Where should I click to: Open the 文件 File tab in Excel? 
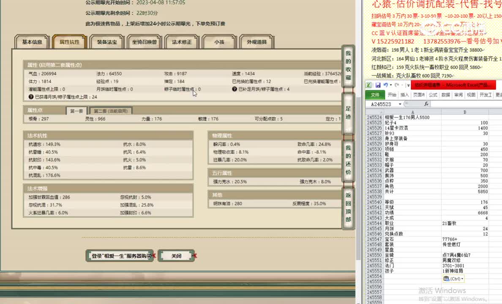tap(375, 95)
